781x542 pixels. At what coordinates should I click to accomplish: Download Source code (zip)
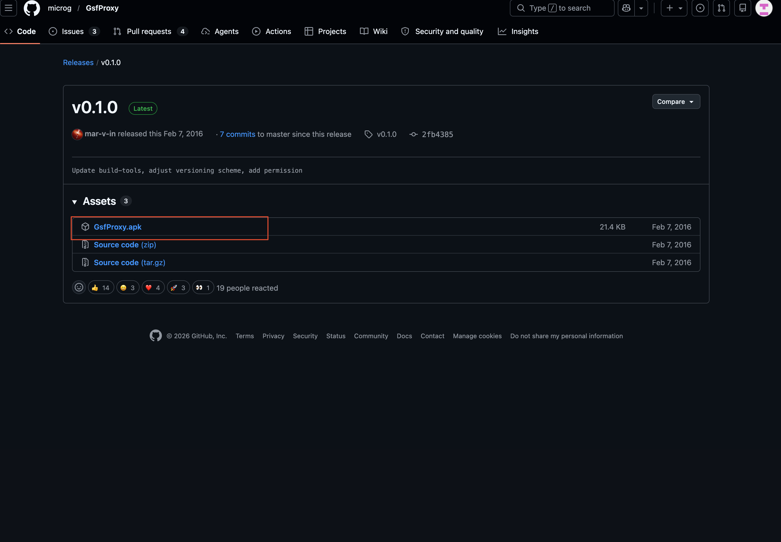coord(125,245)
